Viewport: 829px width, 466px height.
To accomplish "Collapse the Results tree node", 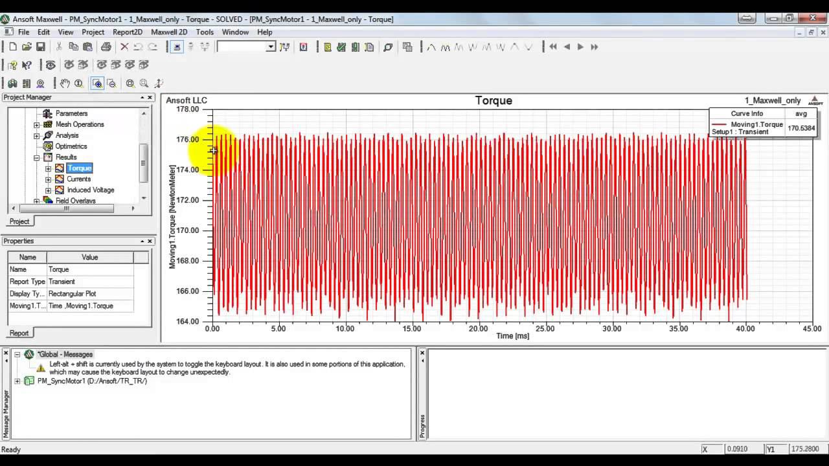I will (x=37, y=157).
